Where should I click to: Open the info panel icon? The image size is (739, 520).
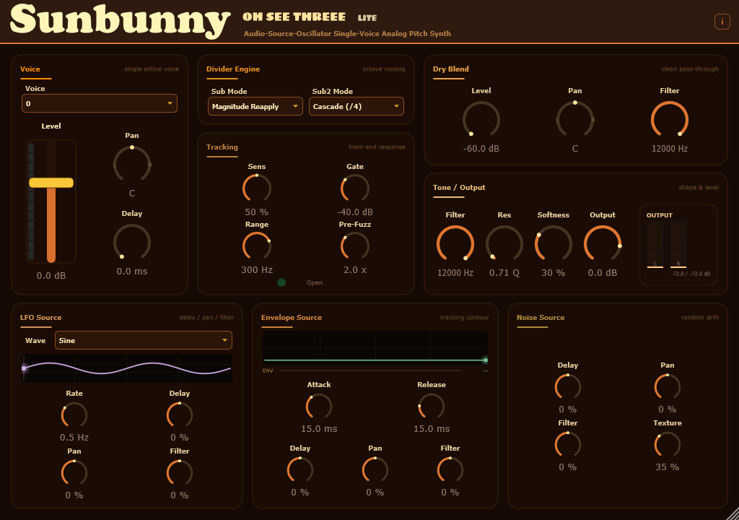tap(722, 22)
